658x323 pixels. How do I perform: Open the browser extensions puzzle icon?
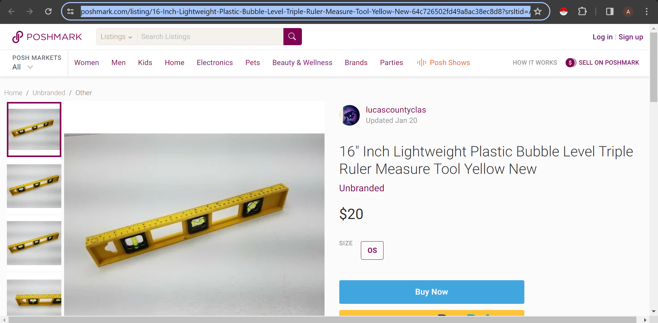point(582,12)
